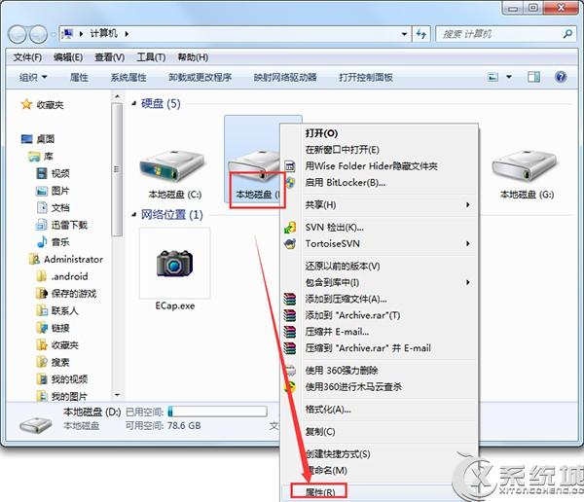Click the sidebar scroll down arrow

pos(118,395)
